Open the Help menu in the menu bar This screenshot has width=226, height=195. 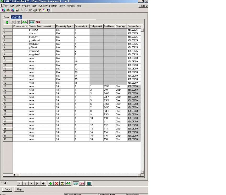tap(79, 6)
